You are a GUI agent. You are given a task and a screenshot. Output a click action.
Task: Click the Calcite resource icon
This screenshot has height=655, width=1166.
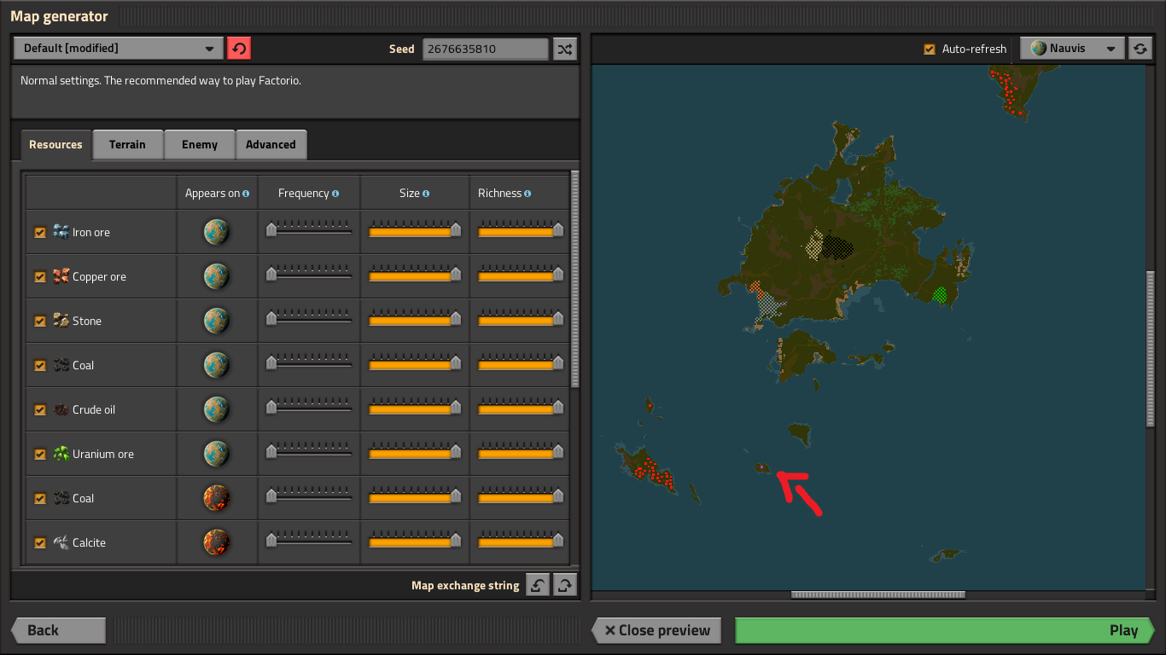pos(61,542)
